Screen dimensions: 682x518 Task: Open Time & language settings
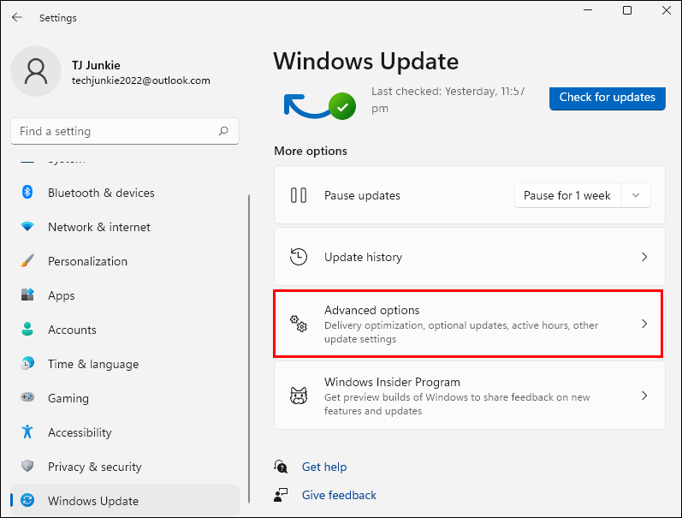(x=92, y=364)
